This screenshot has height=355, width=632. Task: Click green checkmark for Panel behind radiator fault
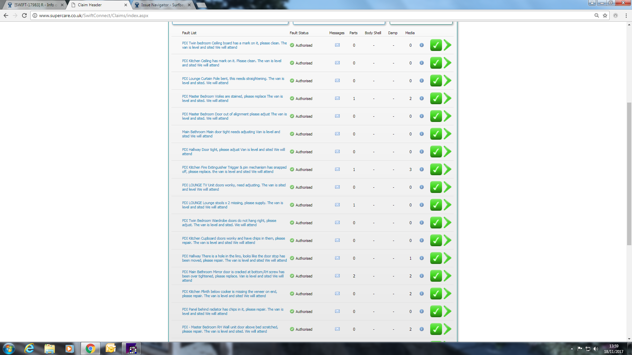436,312
